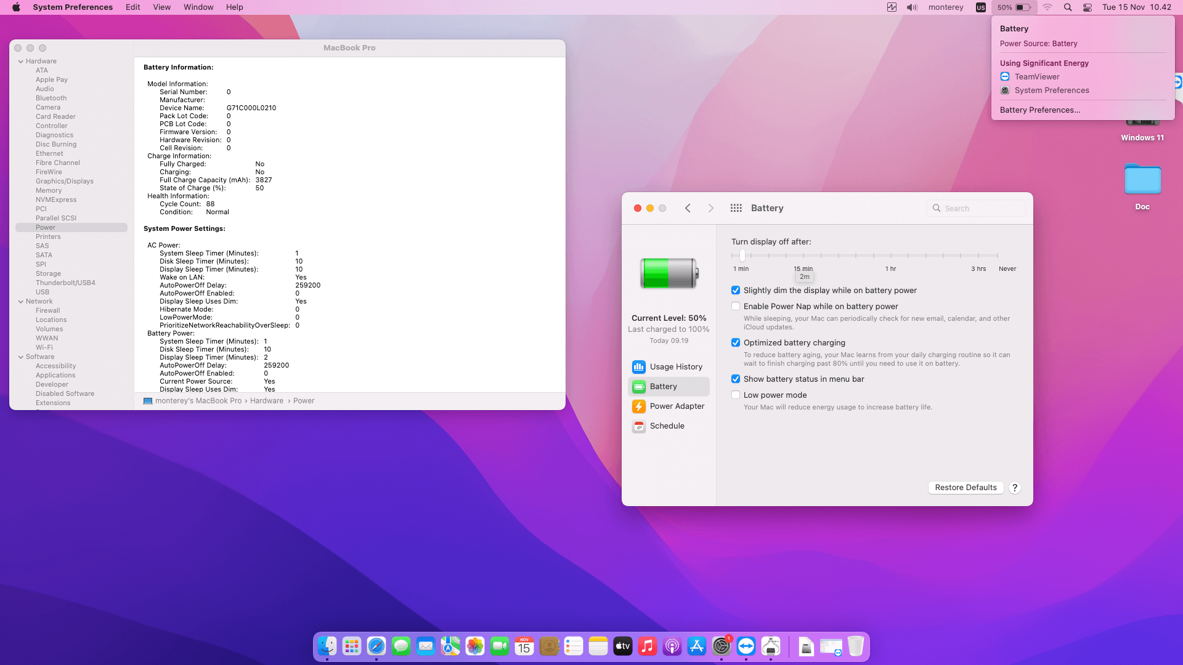Open Launchpad from the Dock

[x=352, y=646]
